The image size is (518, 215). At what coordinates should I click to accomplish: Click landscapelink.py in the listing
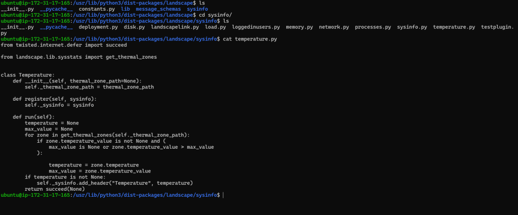click(x=175, y=26)
